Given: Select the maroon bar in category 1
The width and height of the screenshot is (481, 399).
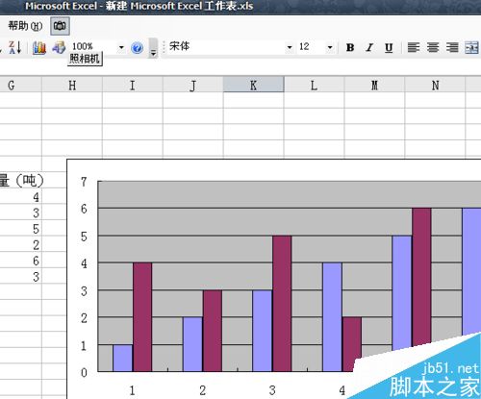Looking at the screenshot, I should click(x=142, y=317).
